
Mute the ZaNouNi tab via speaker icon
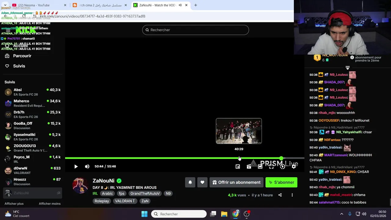[180, 5]
